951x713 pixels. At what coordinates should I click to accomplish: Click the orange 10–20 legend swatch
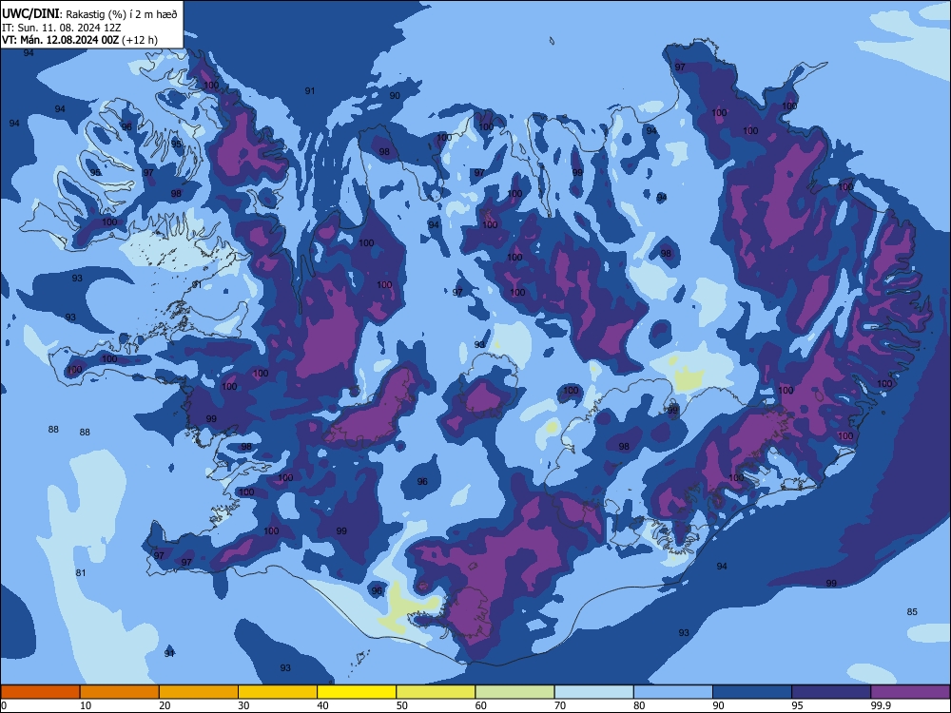[x=120, y=692]
